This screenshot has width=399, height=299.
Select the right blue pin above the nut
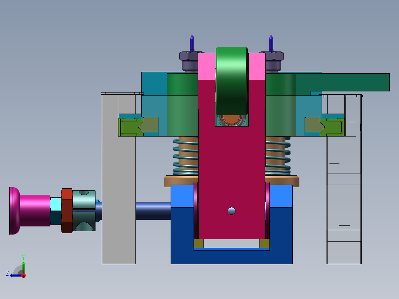(x=271, y=43)
